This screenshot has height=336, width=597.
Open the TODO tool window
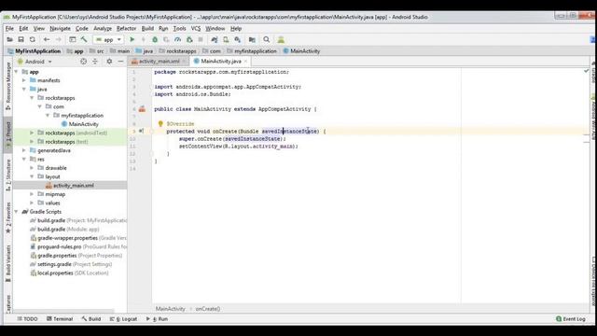27,319
